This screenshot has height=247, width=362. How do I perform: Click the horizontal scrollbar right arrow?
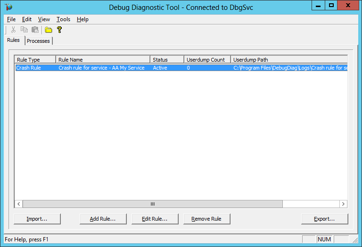coord(343,204)
